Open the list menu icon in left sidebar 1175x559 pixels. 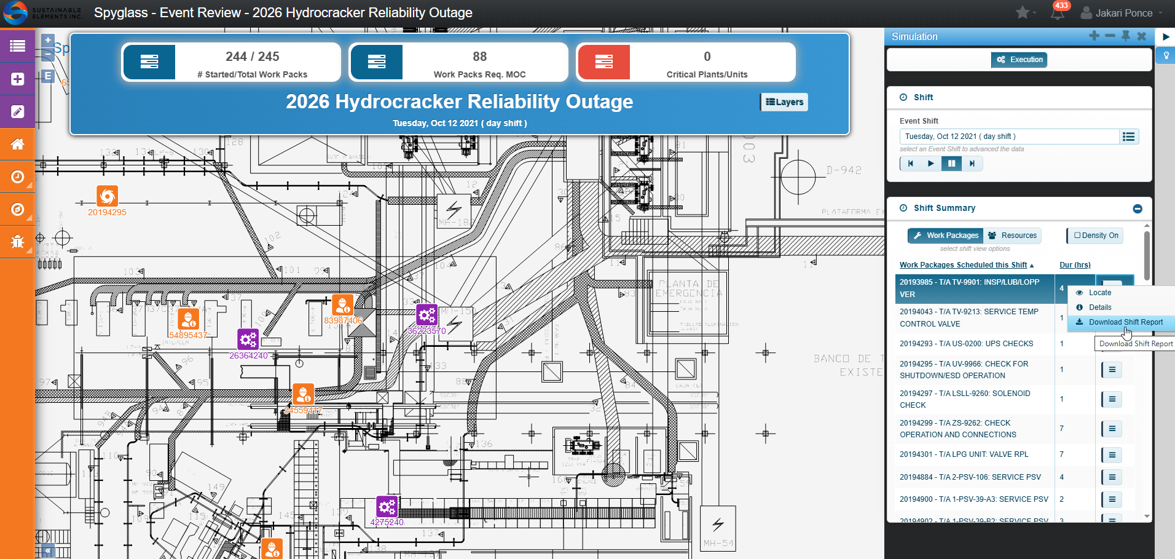17,46
